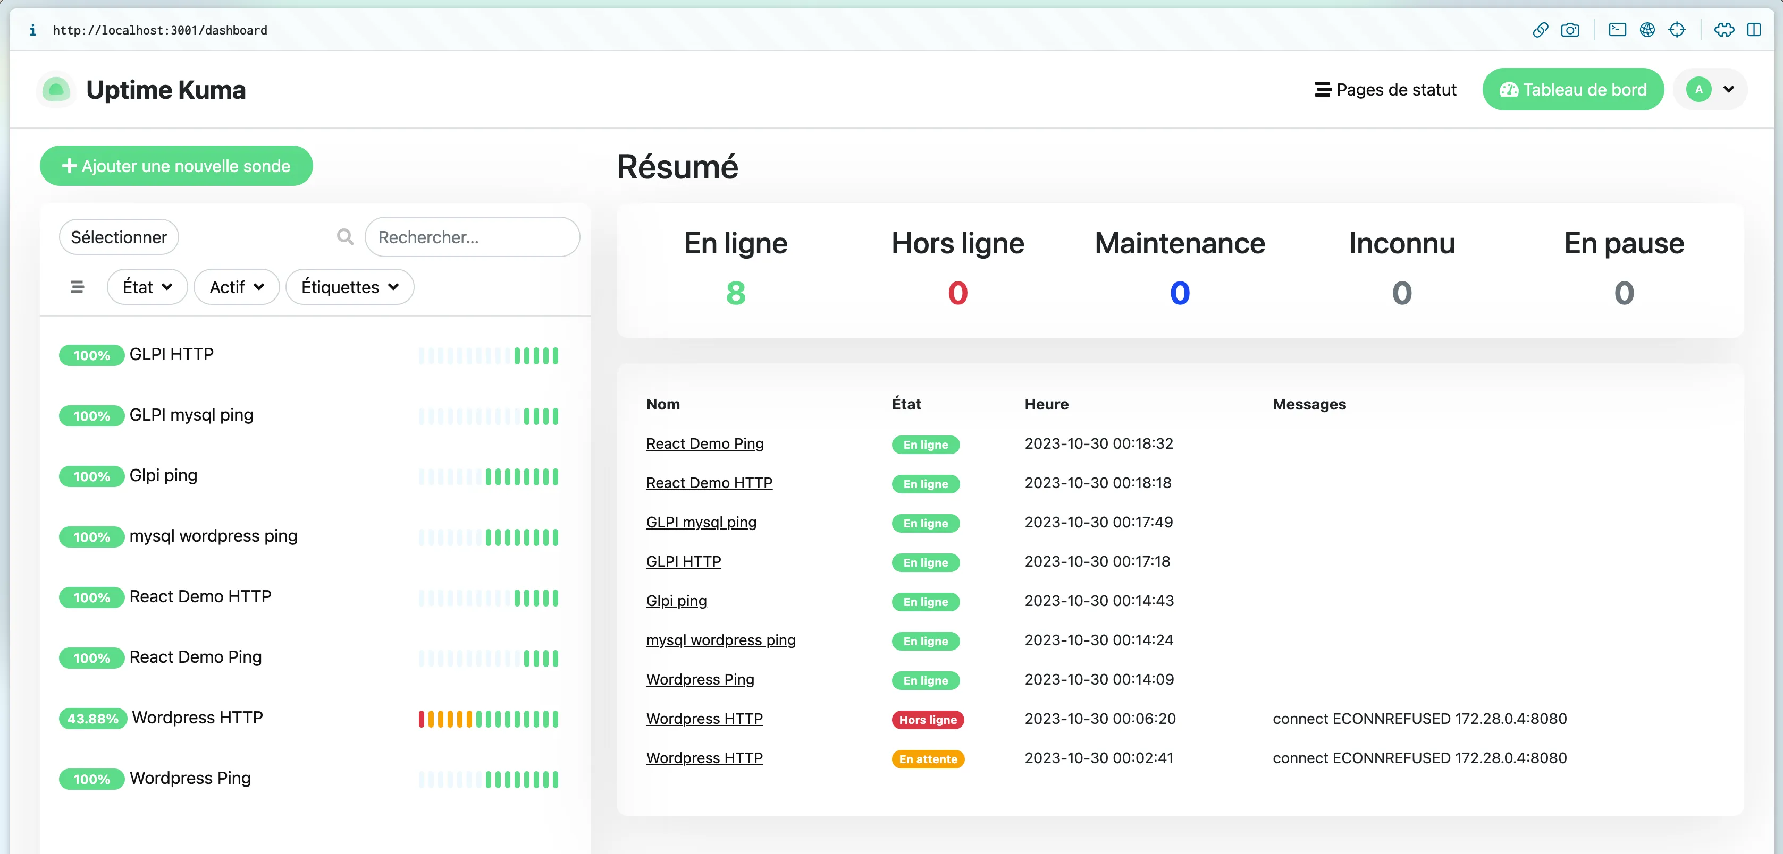
Task: Expand the profile menu chevron
Action: 1729,90
